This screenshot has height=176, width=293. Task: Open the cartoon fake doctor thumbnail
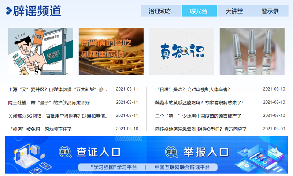(x=40, y=51)
